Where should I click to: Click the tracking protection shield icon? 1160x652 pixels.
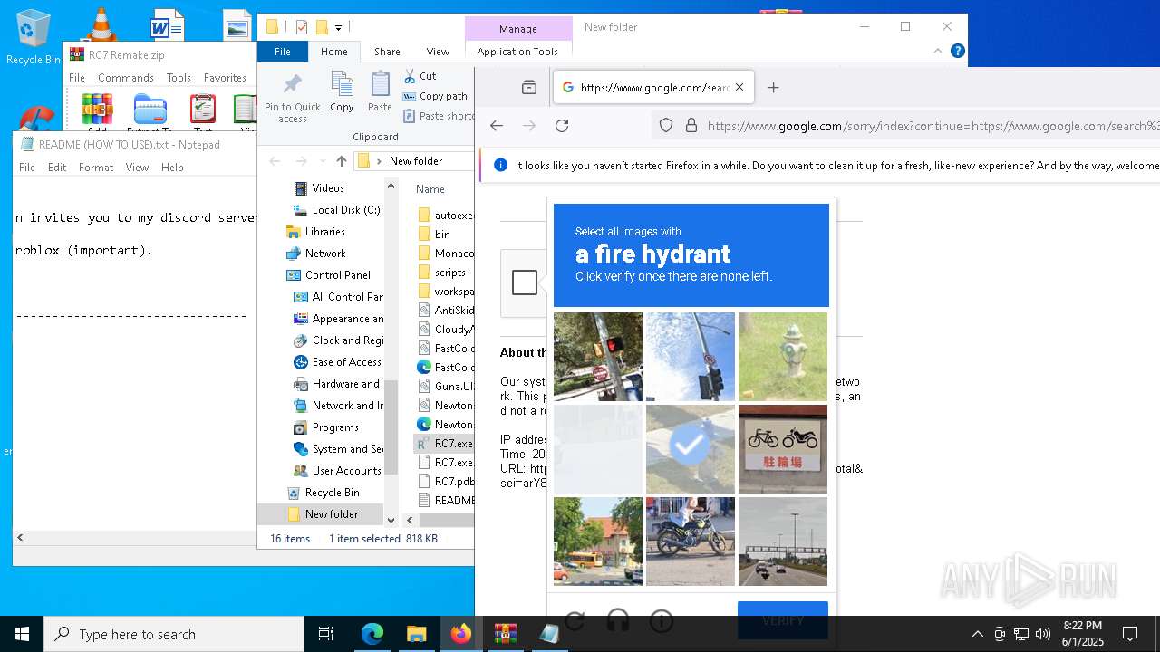coord(666,126)
